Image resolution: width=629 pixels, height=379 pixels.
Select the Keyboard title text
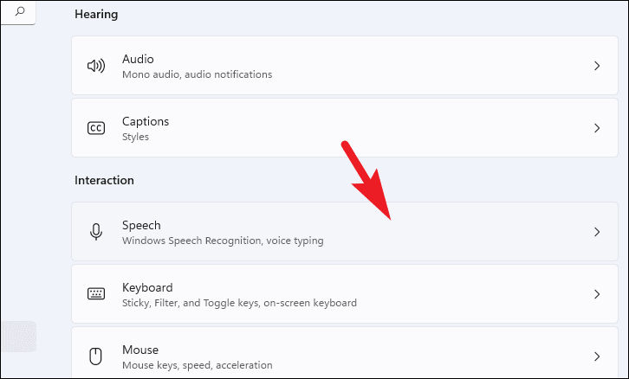147,287
